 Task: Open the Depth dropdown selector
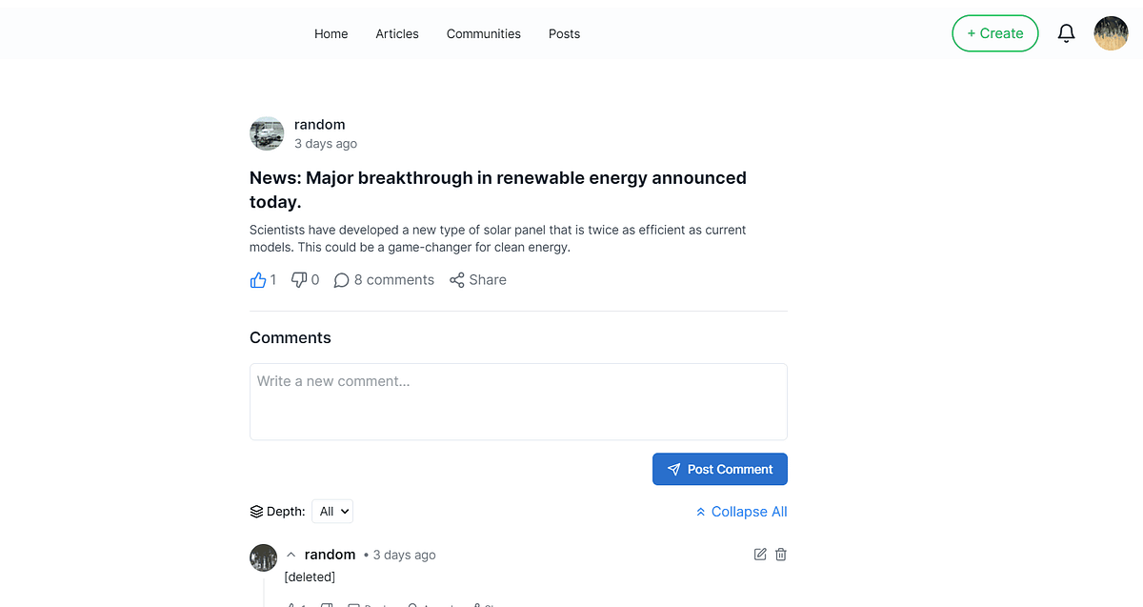331,511
